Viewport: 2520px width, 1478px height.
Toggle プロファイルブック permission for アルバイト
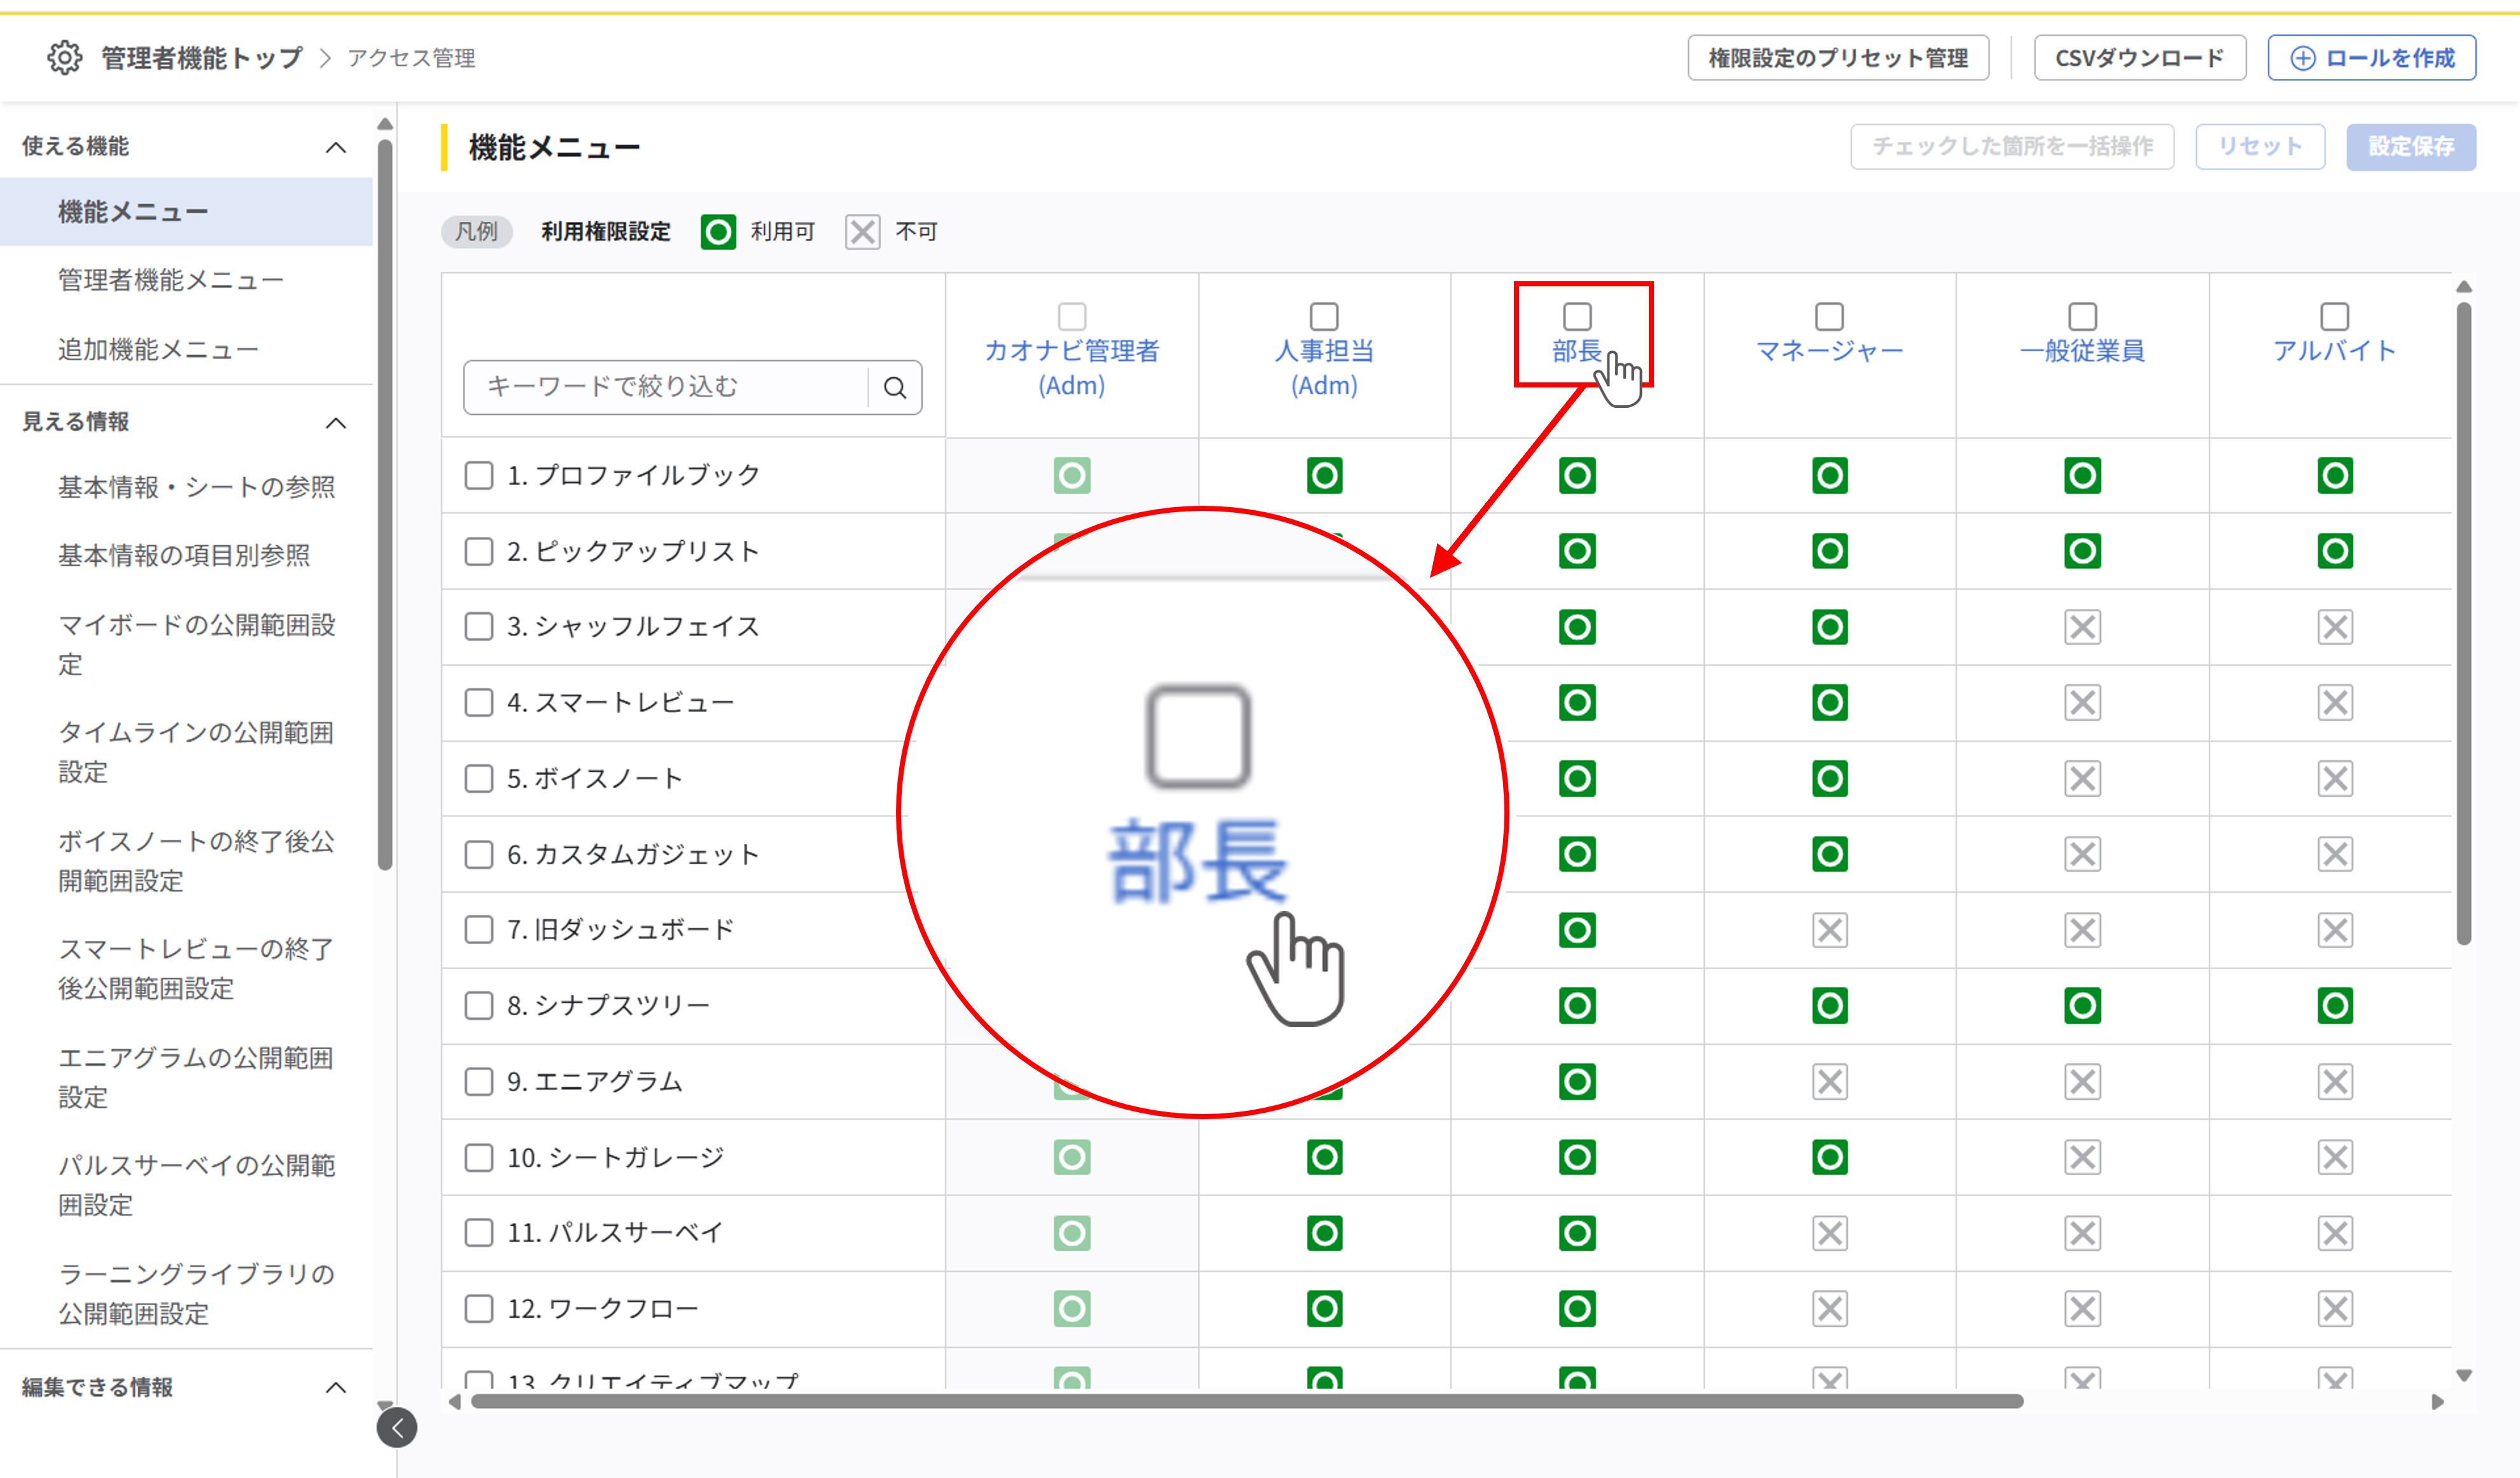pyautogui.click(x=2335, y=475)
